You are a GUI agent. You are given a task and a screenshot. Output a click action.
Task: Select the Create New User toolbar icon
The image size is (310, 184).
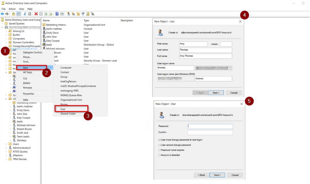tap(68, 14)
